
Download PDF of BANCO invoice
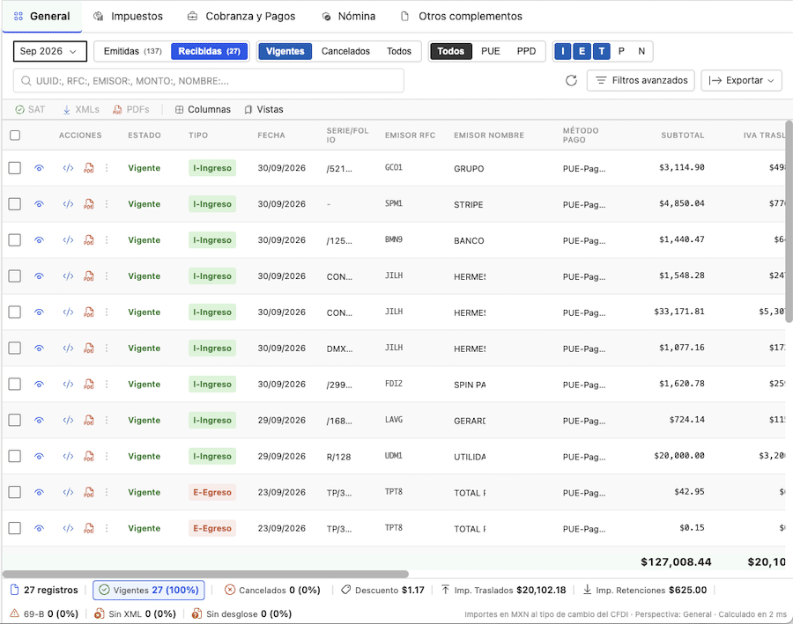89,240
